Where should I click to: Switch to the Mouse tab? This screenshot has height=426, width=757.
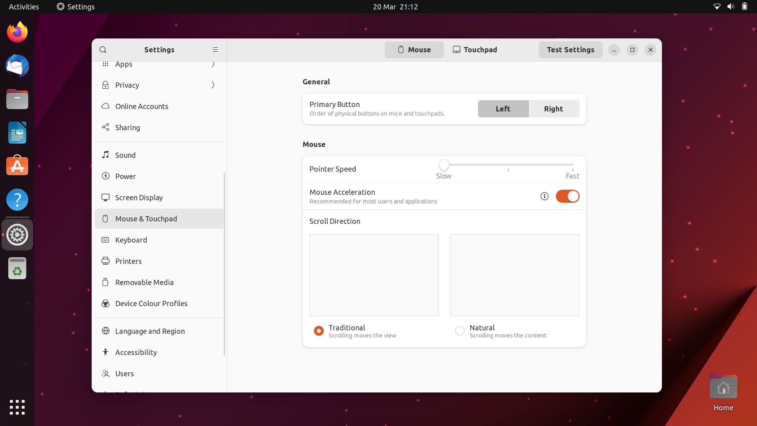point(414,50)
